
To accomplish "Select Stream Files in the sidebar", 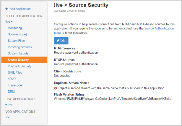I will pyautogui.click(x=16, y=41).
